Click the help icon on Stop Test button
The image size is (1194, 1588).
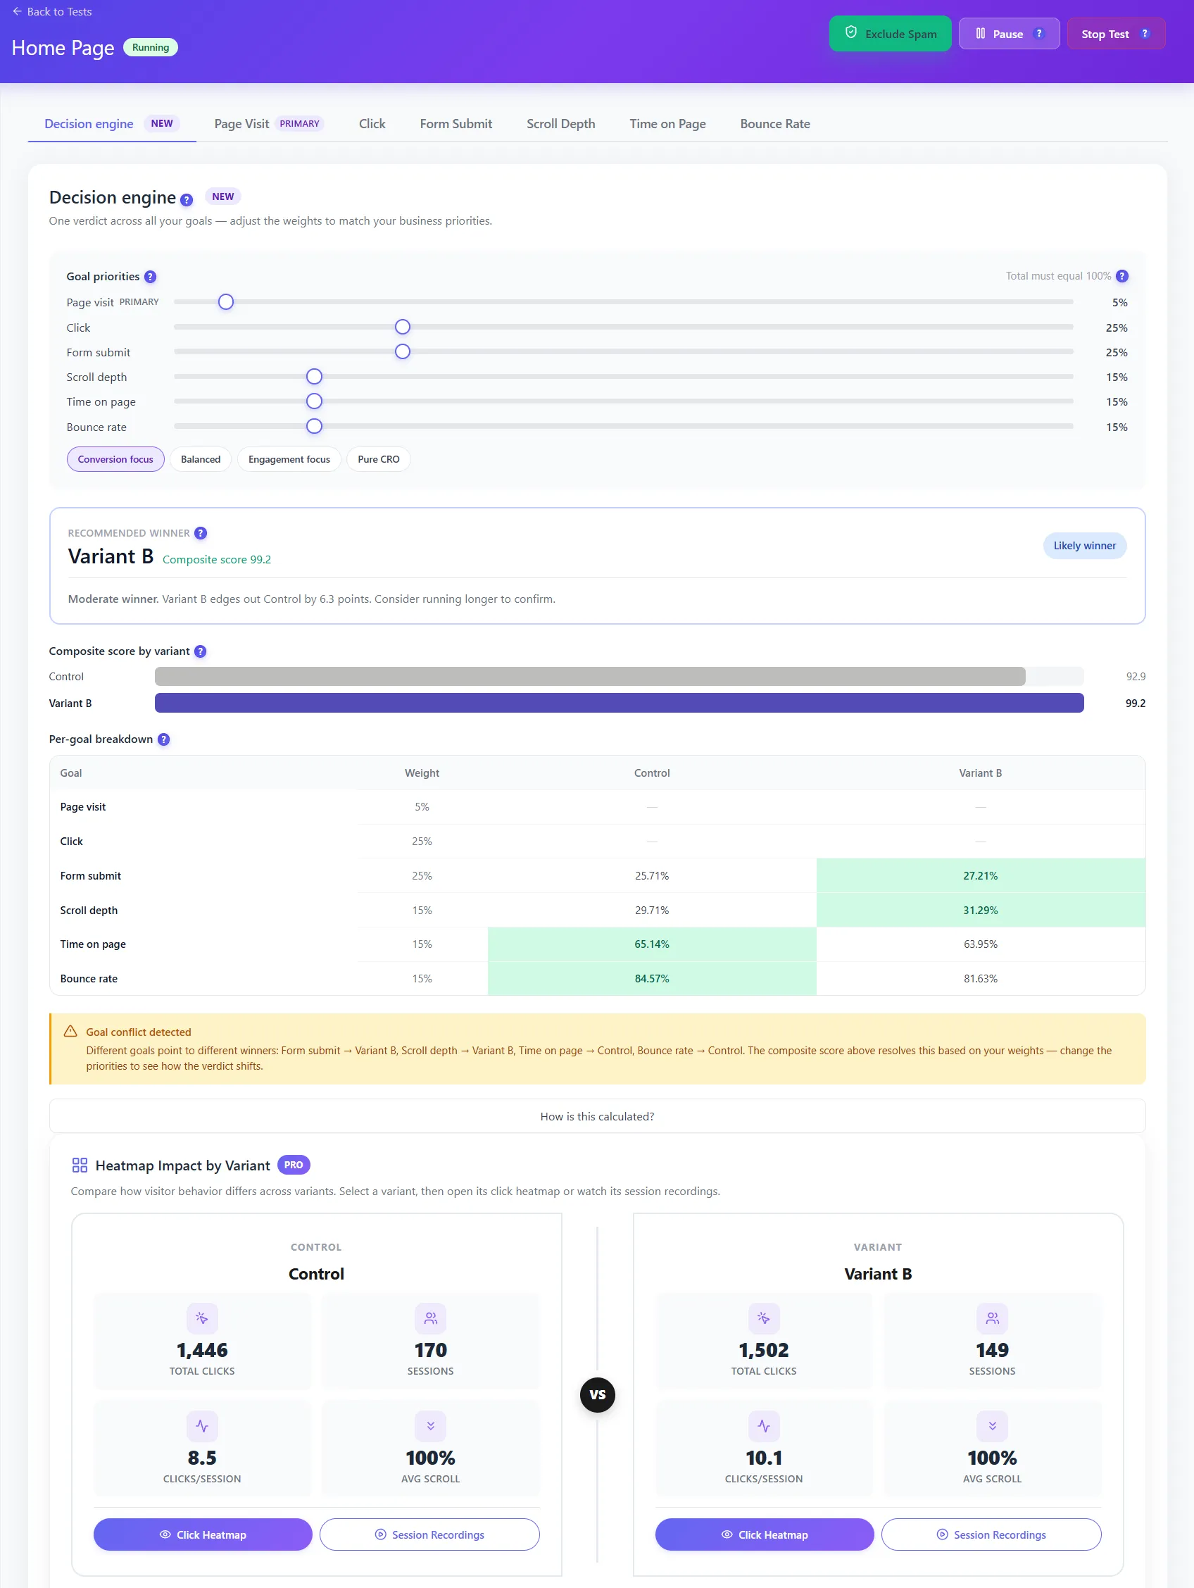click(1145, 34)
